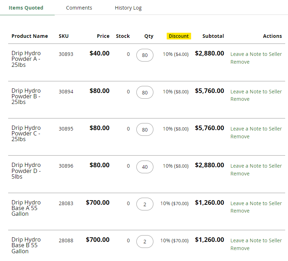Leave a note to seller for SKU 30894
Viewport: 288px width, 261px height.
click(x=256, y=92)
